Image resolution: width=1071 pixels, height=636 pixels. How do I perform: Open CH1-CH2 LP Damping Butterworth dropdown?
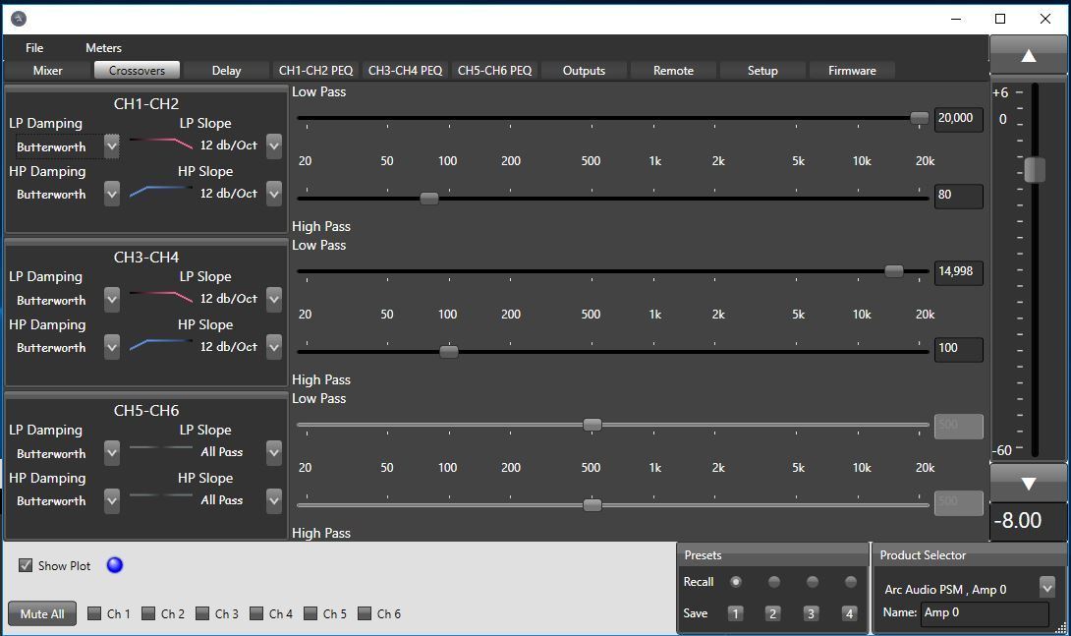tap(112, 146)
